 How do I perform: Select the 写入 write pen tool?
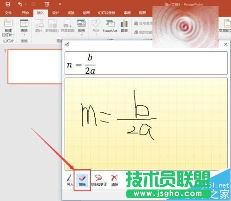point(70,180)
